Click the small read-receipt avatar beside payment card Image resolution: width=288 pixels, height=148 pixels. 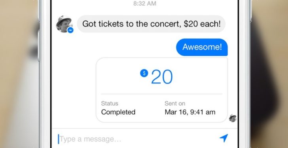tap(233, 118)
